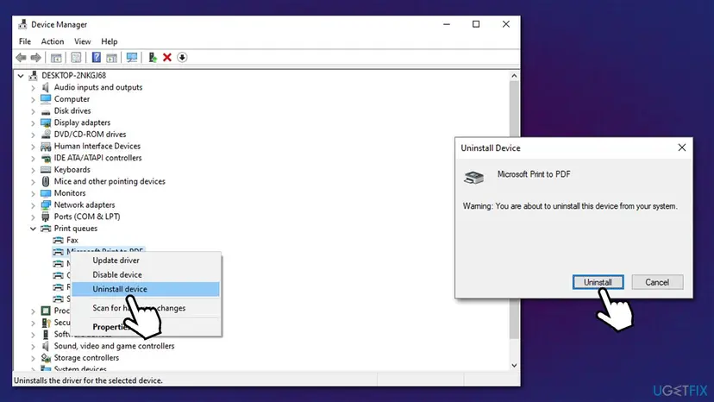Toggle the Show/Hide Action Pane toolbar icon
Screen dimensions: 714x402
coord(111,58)
